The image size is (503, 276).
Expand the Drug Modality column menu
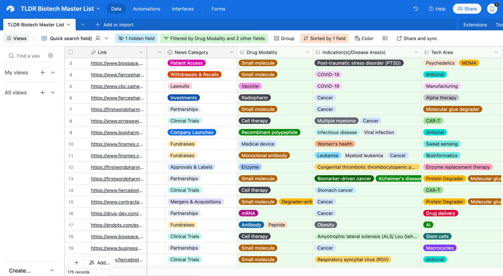[307, 52]
